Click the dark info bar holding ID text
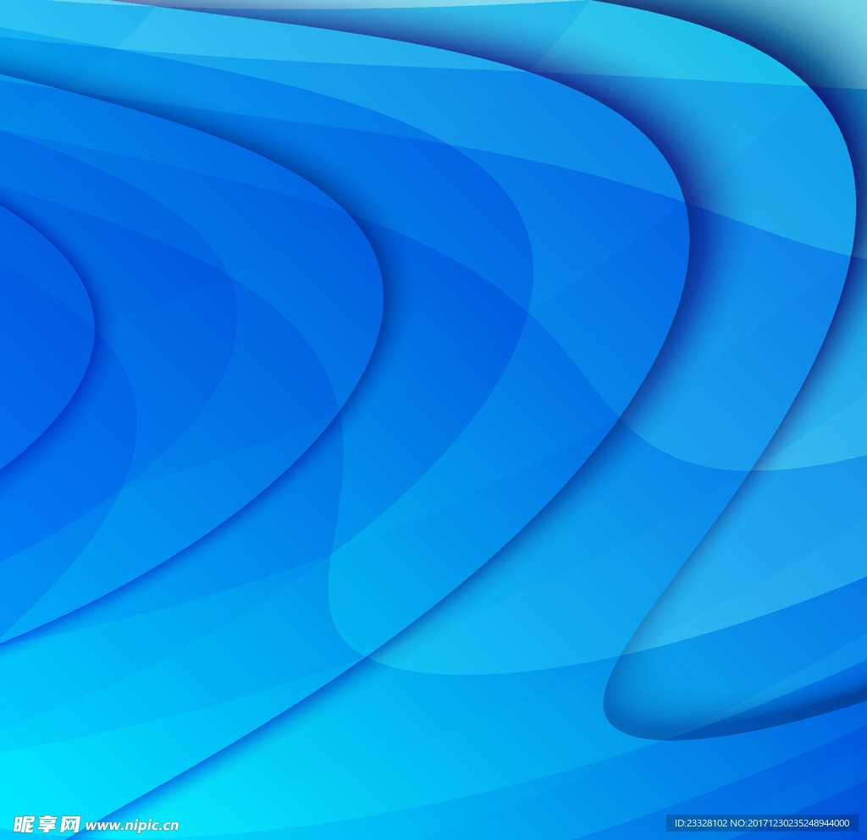The width and height of the screenshot is (867, 840). click(x=762, y=823)
